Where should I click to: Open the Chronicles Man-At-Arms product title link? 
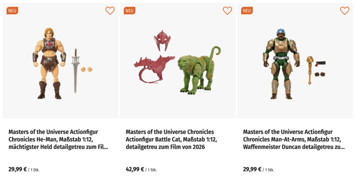click(293, 139)
